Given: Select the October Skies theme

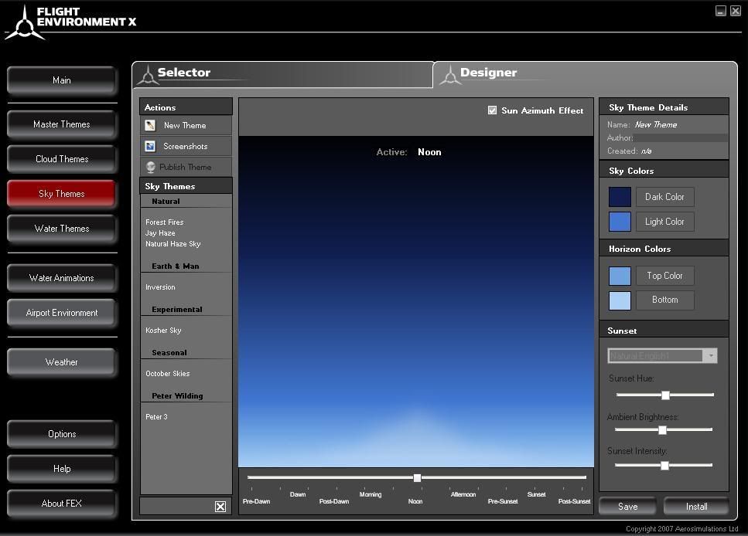Looking at the screenshot, I should coord(168,374).
